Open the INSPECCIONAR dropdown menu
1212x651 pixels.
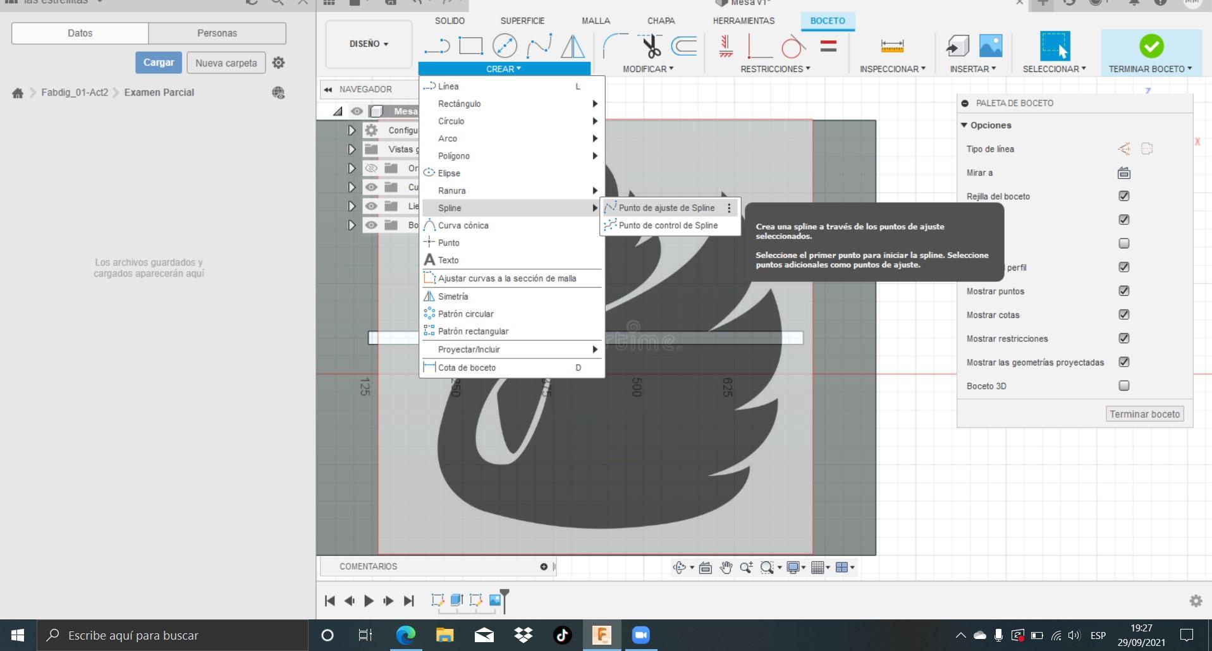[x=892, y=69]
